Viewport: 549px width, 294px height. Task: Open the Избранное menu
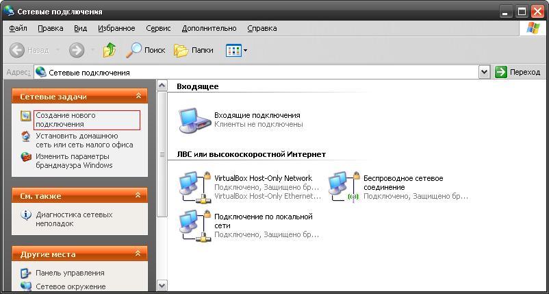click(x=116, y=28)
